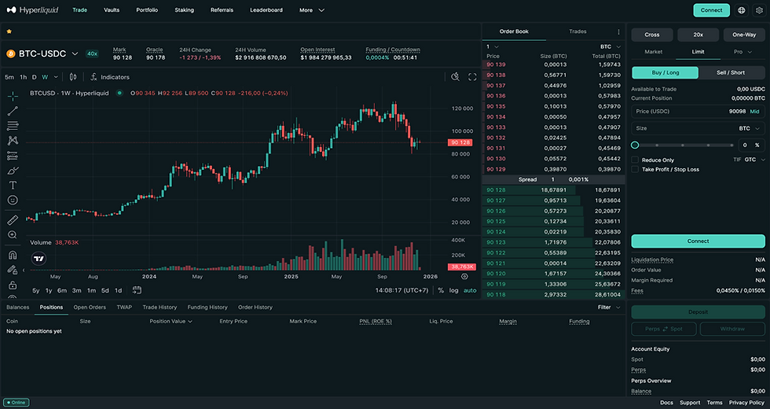The height and width of the screenshot is (409, 770).
Task: Expand chart timeframe interval dropdown arrow
Action: (x=56, y=77)
